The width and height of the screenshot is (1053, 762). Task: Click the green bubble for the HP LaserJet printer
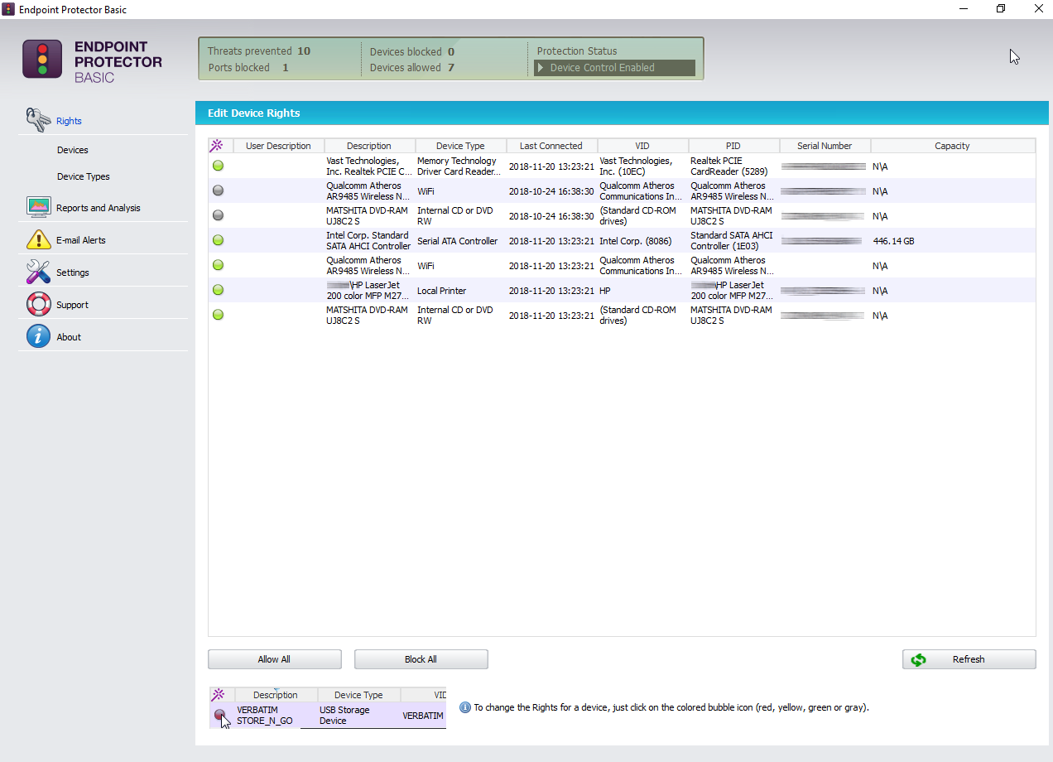click(x=218, y=290)
